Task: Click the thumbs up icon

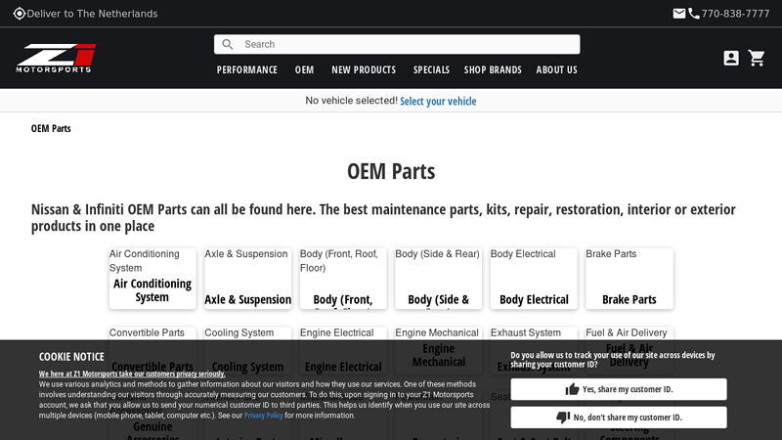Action: point(572,389)
